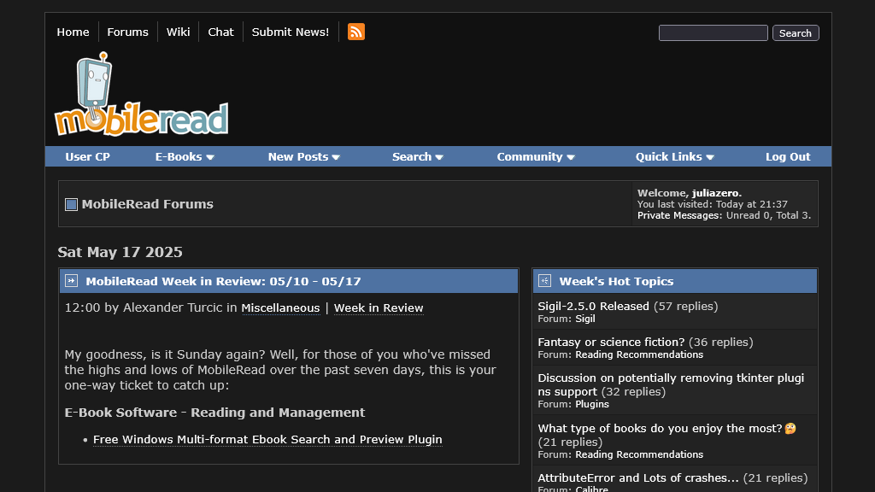
Task: Open the Plugins forum link
Action: (592, 404)
